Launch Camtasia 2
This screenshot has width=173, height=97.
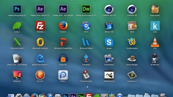tap(132, 75)
